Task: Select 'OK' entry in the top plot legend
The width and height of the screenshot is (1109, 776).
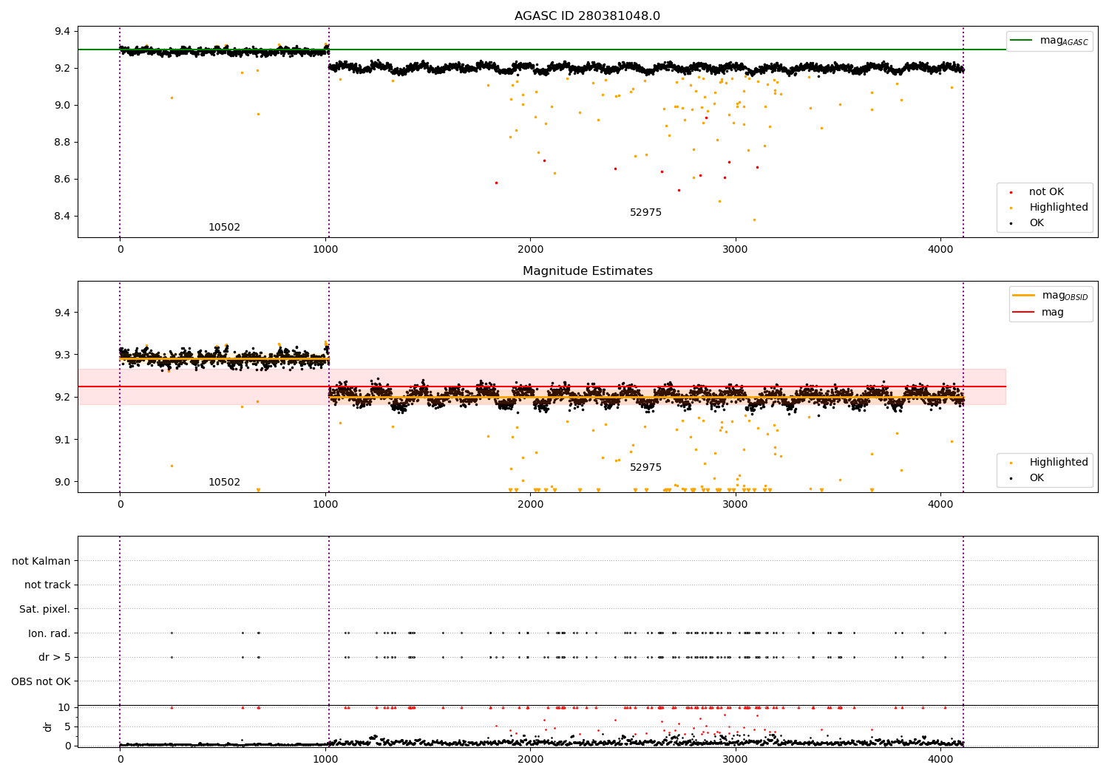Action: click(x=1037, y=223)
